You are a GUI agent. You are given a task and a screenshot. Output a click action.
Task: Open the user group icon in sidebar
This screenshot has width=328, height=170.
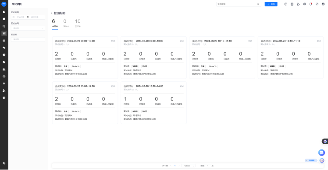[4, 90]
